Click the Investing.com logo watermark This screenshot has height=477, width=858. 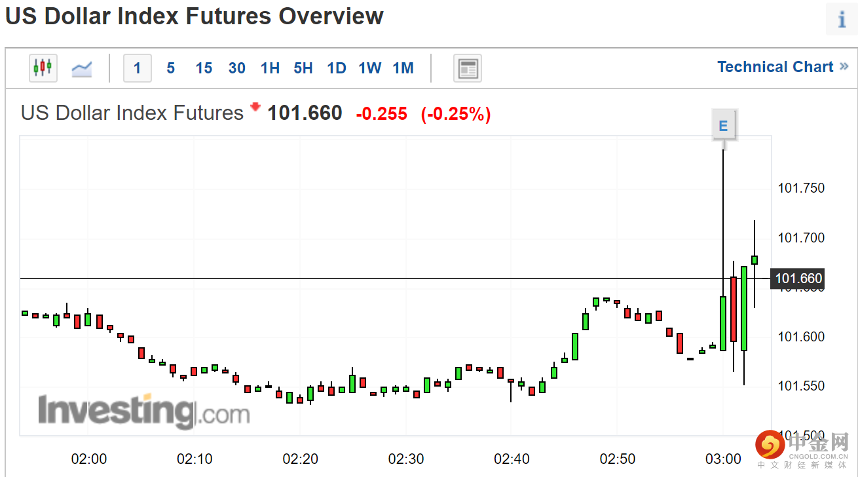[143, 411]
